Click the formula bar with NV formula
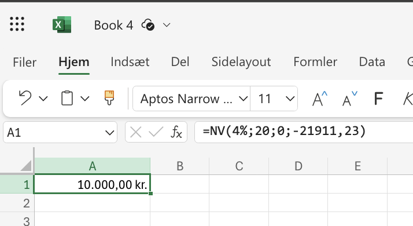The height and width of the screenshot is (226, 413). 304,132
